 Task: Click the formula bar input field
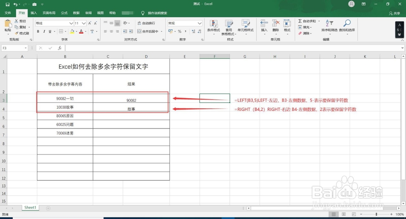tap(233, 48)
